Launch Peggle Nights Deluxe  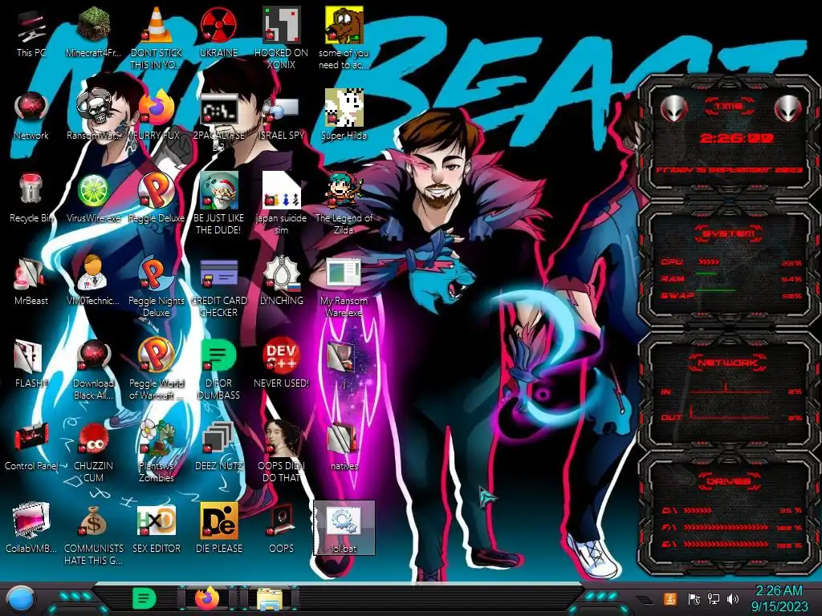157,286
